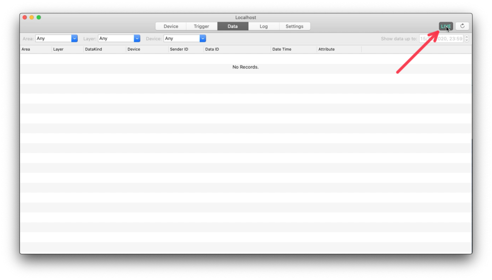Sort by the Attribute column header
The image size is (492, 280).
(339, 49)
